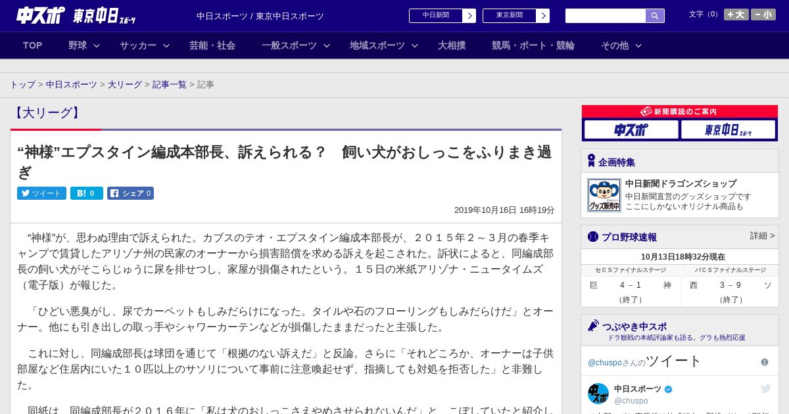Share article with the ツイート button
Screen dimensions: 789x414
click(41, 193)
